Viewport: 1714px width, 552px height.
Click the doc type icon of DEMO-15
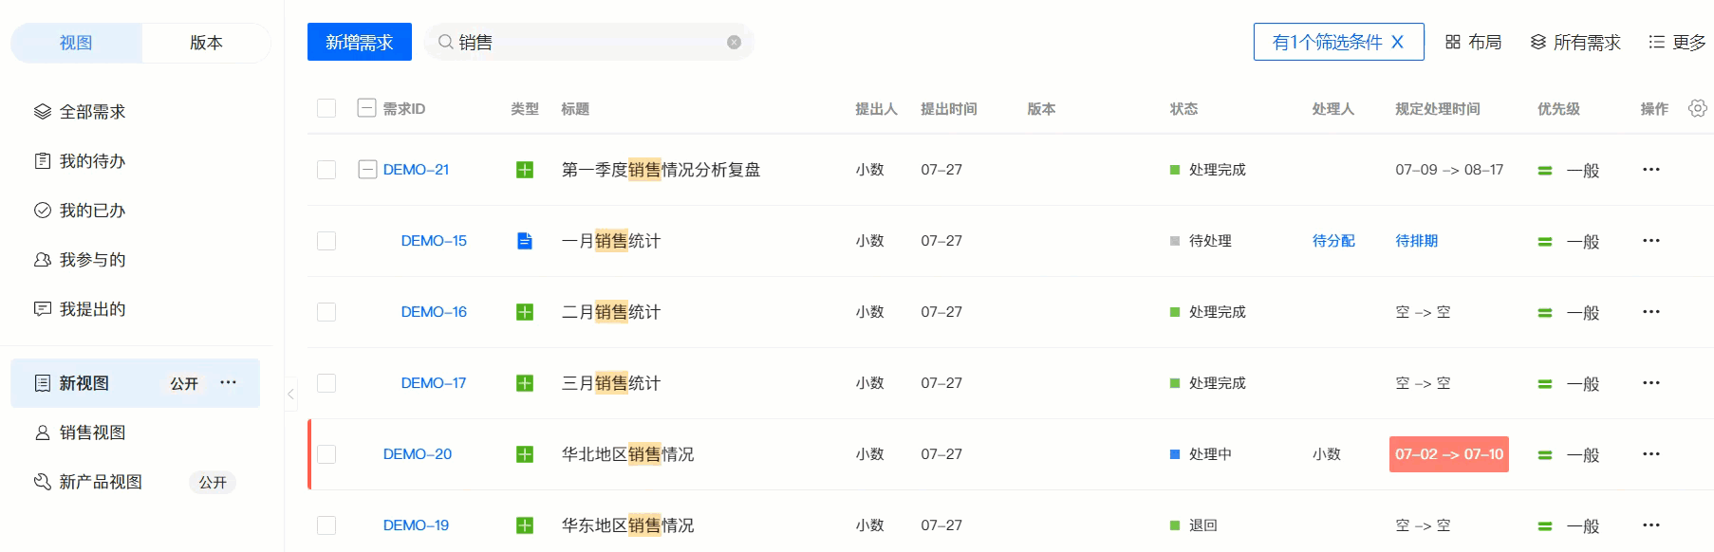[524, 241]
